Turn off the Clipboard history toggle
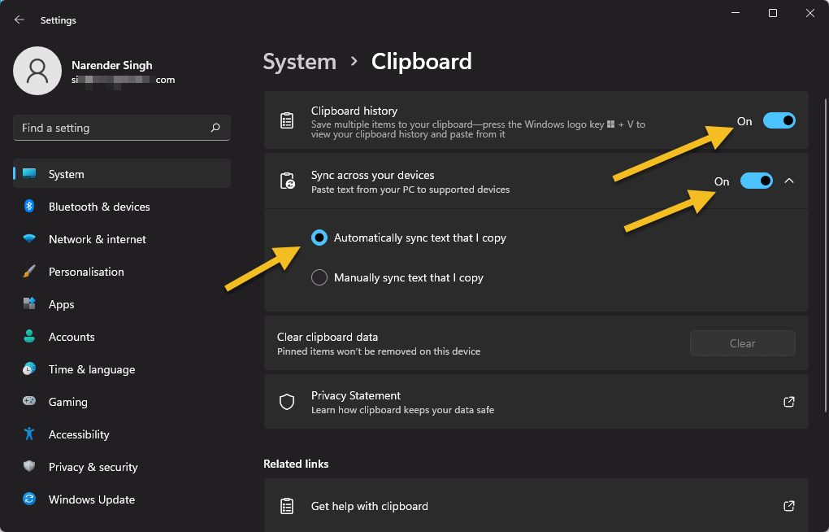The height and width of the screenshot is (532, 829). pyautogui.click(x=779, y=121)
